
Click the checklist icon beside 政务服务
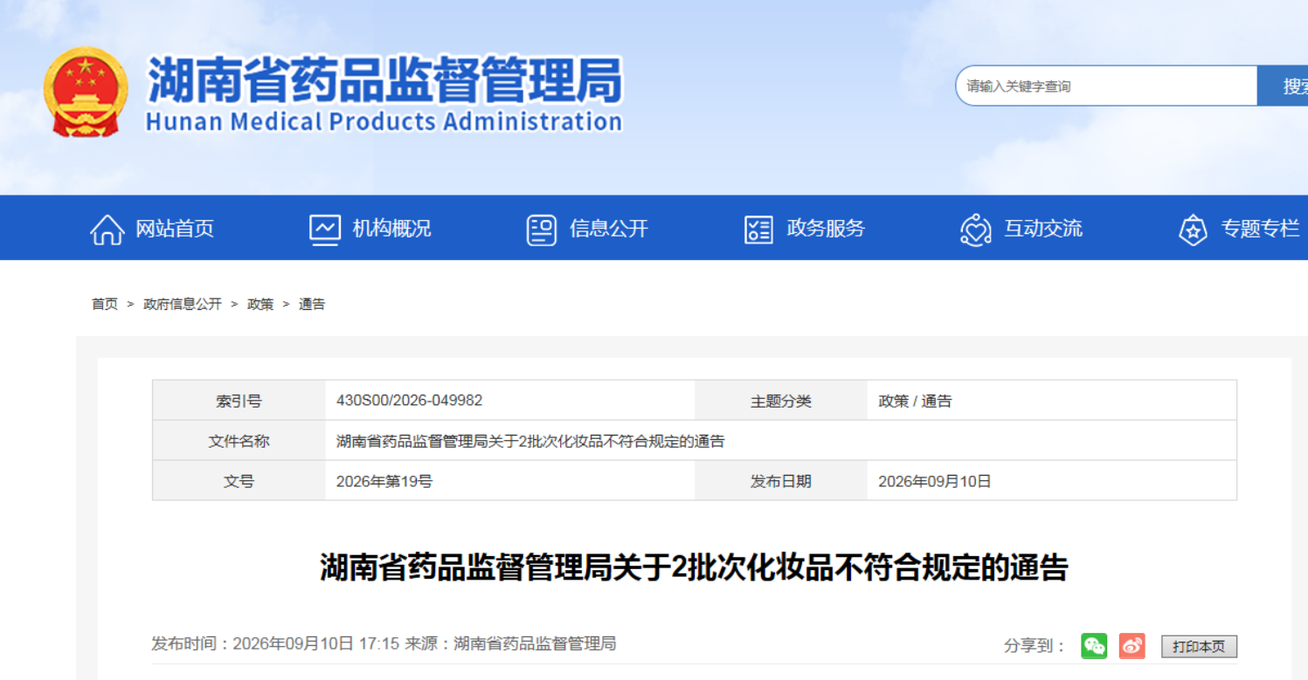coord(758,230)
